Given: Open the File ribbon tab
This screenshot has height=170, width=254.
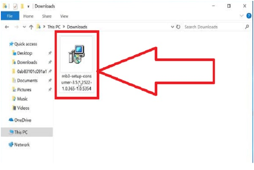Looking at the screenshot, I should (10, 16).
